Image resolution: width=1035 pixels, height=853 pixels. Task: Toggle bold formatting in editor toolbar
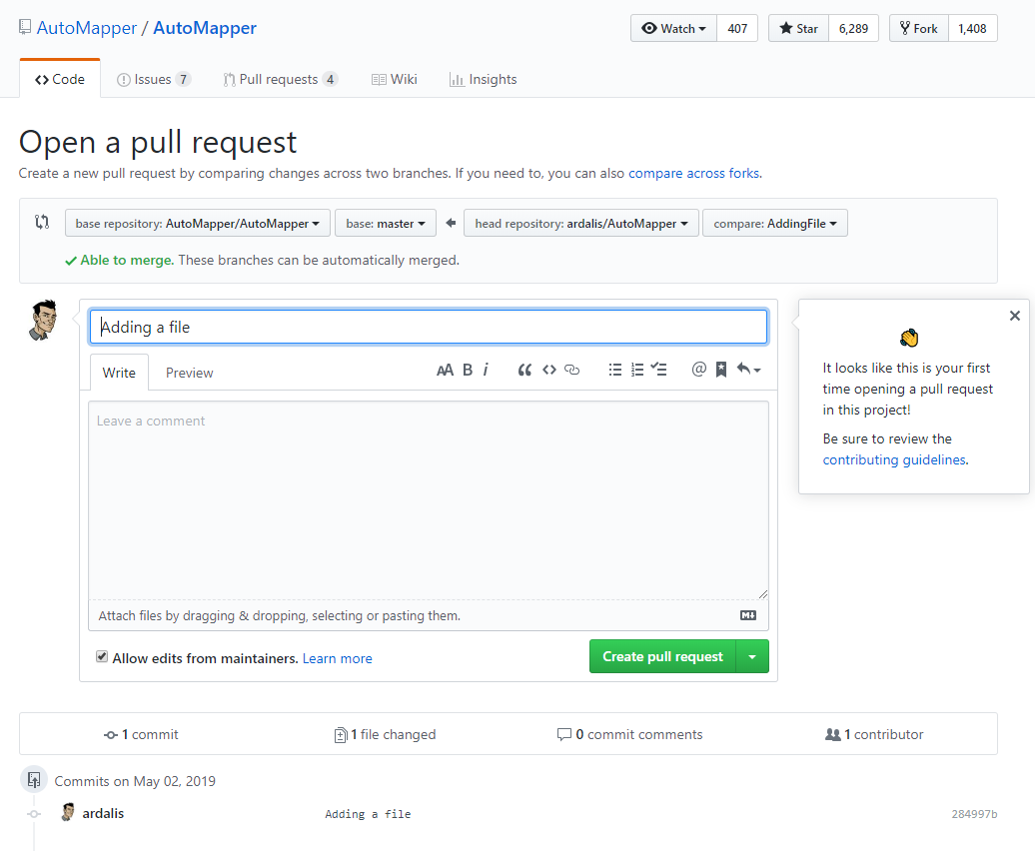click(x=468, y=371)
